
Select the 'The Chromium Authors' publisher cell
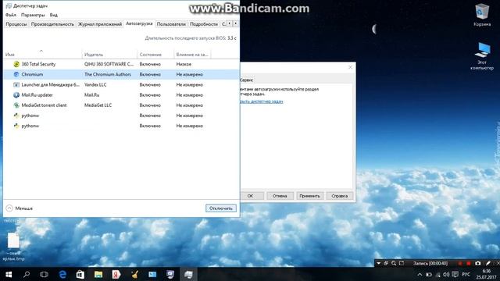point(108,74)
